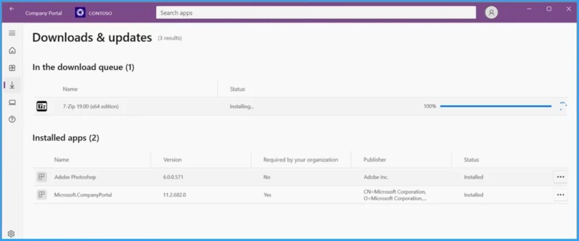
Task: Sort installed apps by Publisher column
Action: [375, 160]
